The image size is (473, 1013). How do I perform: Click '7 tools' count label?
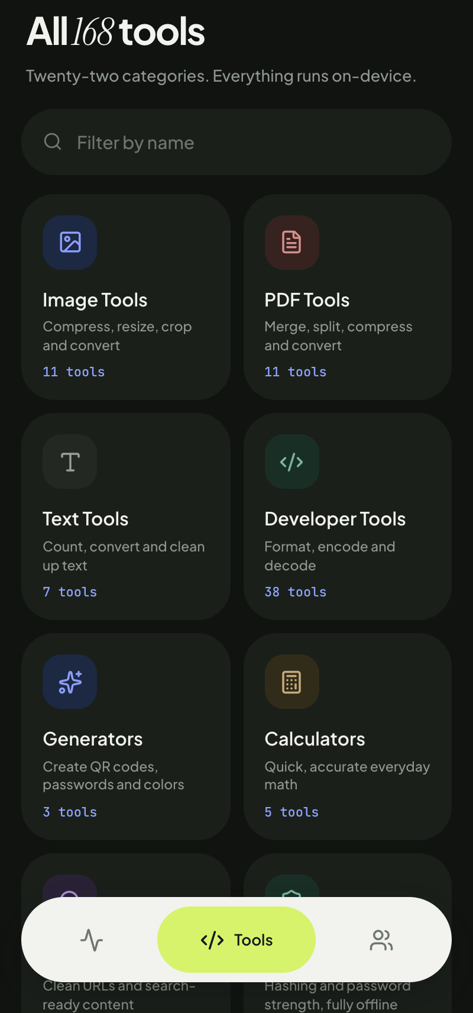point(70,592)
